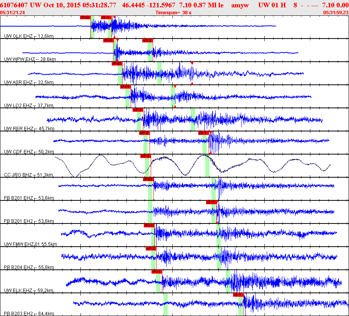Click the P pick flag on LO2 trace

(x=125, y=87)
